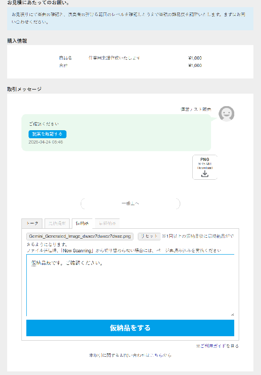The image size is (261, 375).
Task: Click the Download text on the PNG card
Action: (x=205, y=168)
